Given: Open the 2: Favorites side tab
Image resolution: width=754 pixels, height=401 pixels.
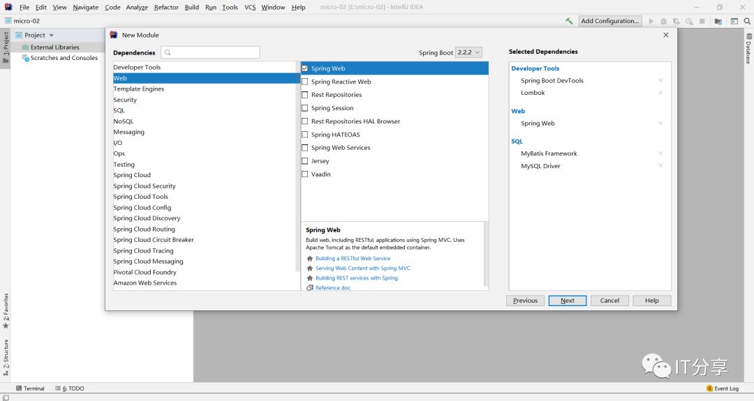Looking at the screenshot, I should tap(6, 311).
